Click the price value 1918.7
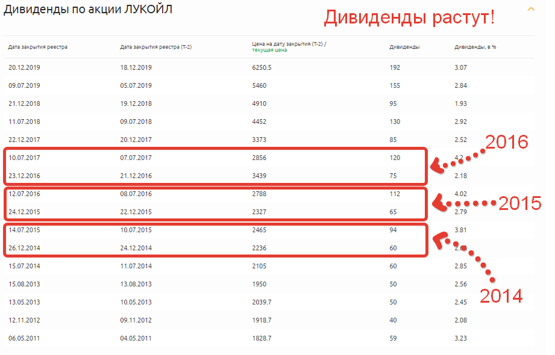The image size is (555, 355). (262, 320)
